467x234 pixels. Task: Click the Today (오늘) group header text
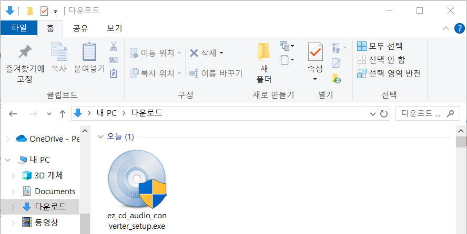[120, 137]
